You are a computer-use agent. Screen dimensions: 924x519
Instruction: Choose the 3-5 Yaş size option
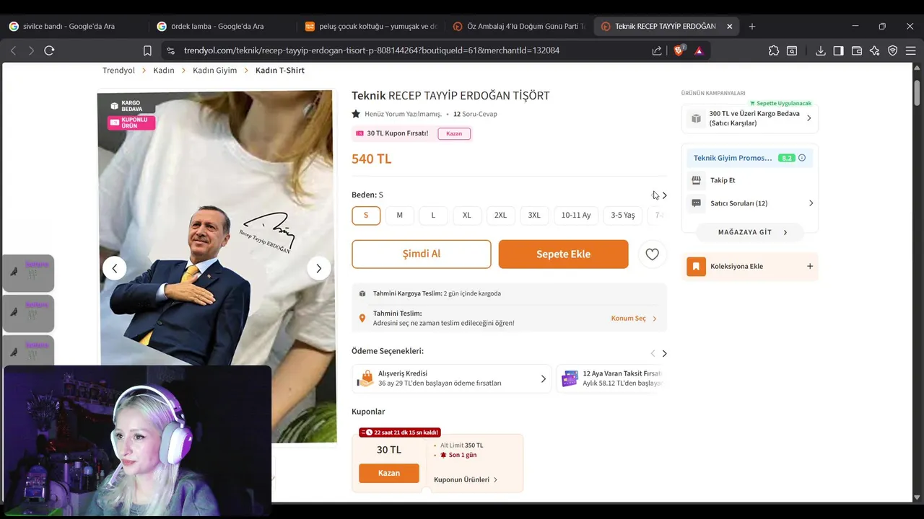click(x=623, y=215)
